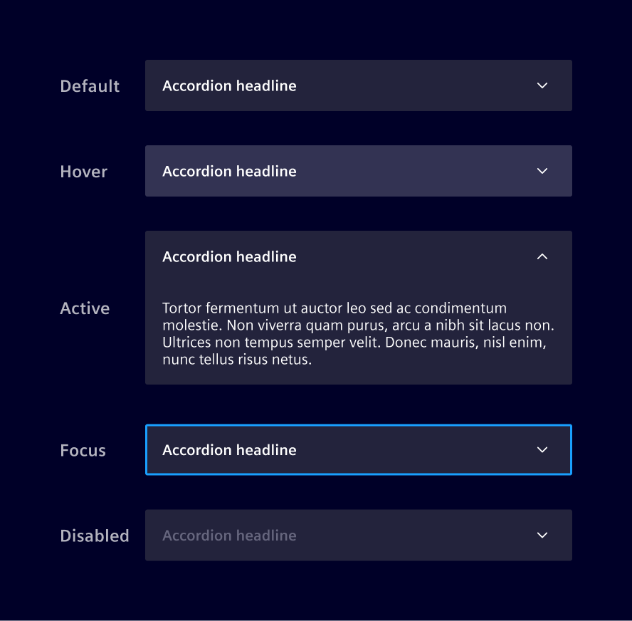
Task: Click empty middle area of Default accordion bar
Action: tap(413, 85)
